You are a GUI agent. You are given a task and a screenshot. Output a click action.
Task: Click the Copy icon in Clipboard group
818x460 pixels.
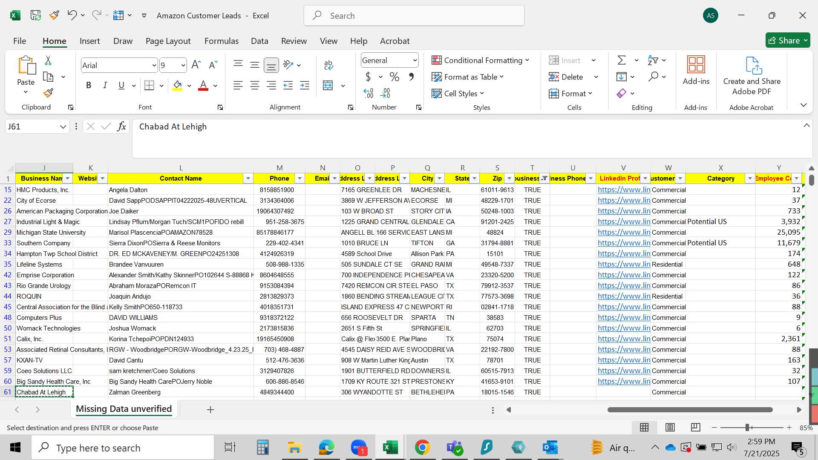(x=48, y=77)
